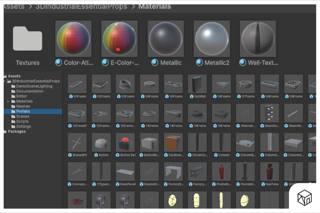Select the Metallic2 shiny sphere preview

tap(212, 39)
